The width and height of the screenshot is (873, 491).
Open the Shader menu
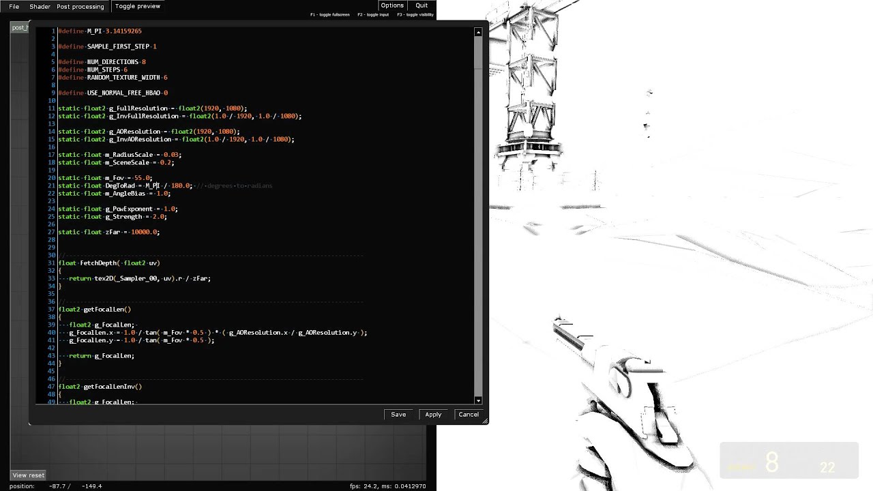(x=40, y=6)
